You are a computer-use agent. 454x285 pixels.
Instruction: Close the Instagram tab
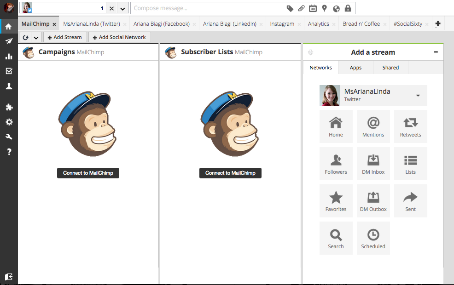tap(299, 24)
